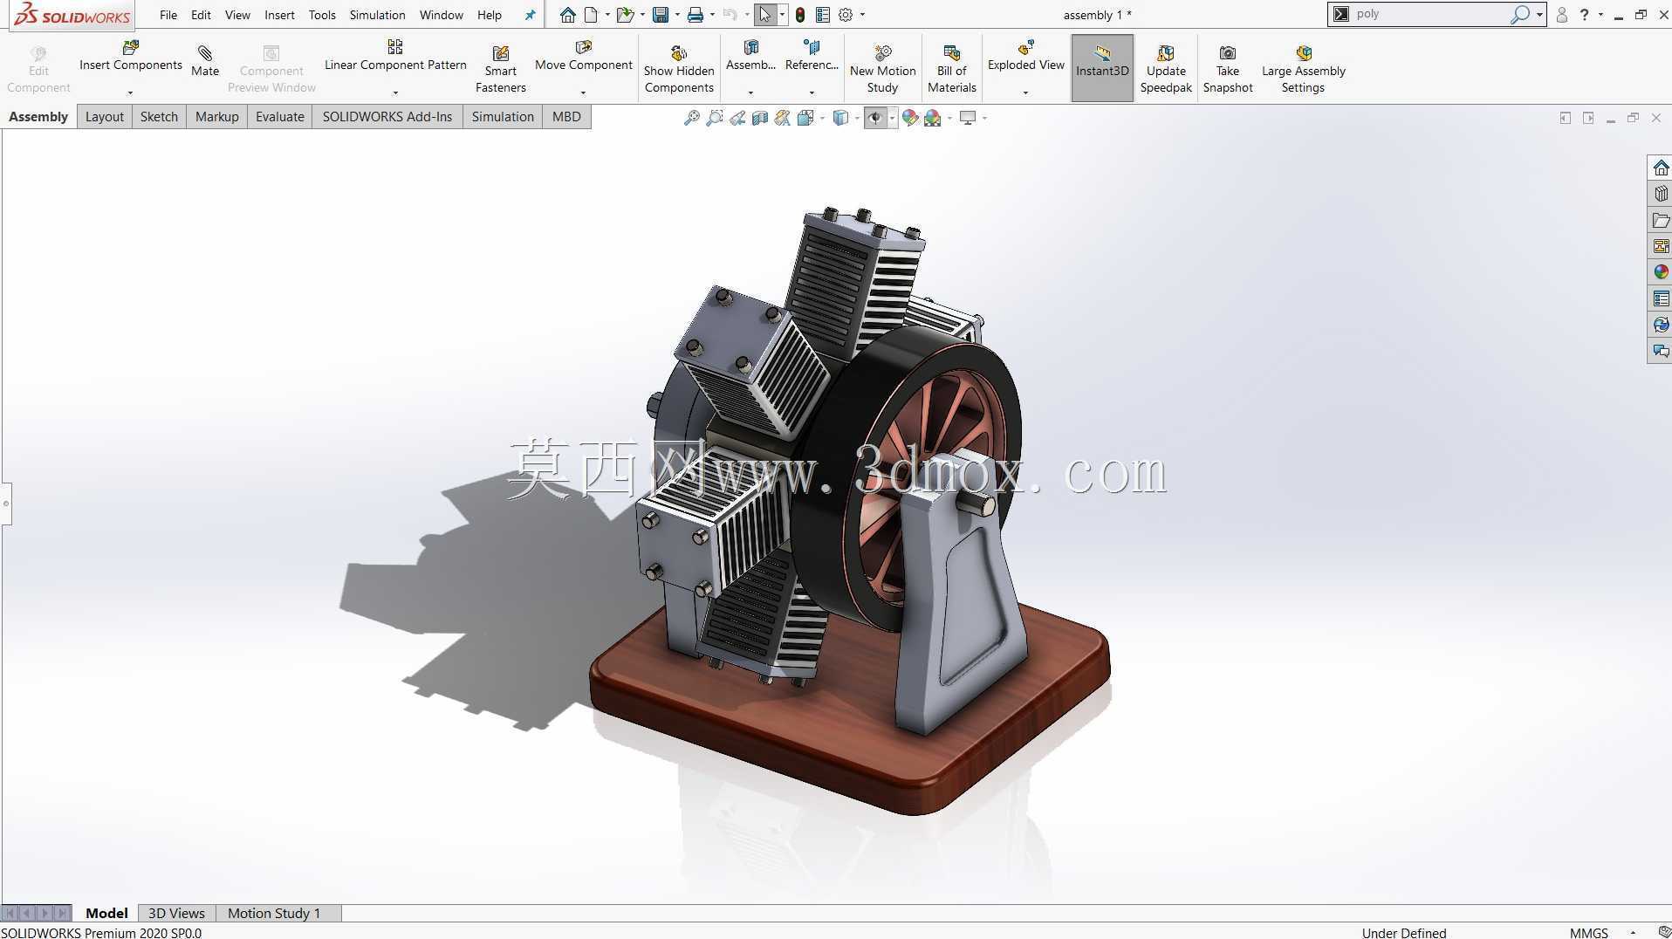The height and width of the screenshot is (939, 1672).
Task: Toggle Instant3D mode
Action: click(x=1102, y=68)
